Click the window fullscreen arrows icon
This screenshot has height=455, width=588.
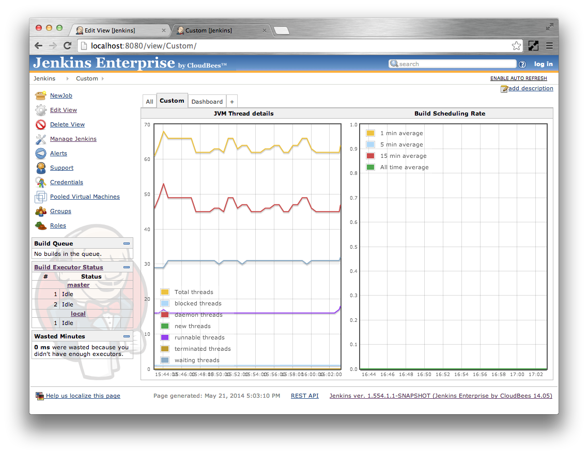(x=549, y=27)
